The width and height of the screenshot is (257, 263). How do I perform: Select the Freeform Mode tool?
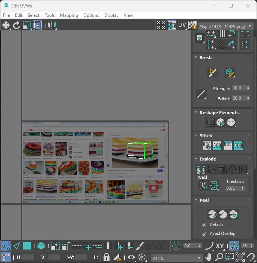click(x=38, y=25)
